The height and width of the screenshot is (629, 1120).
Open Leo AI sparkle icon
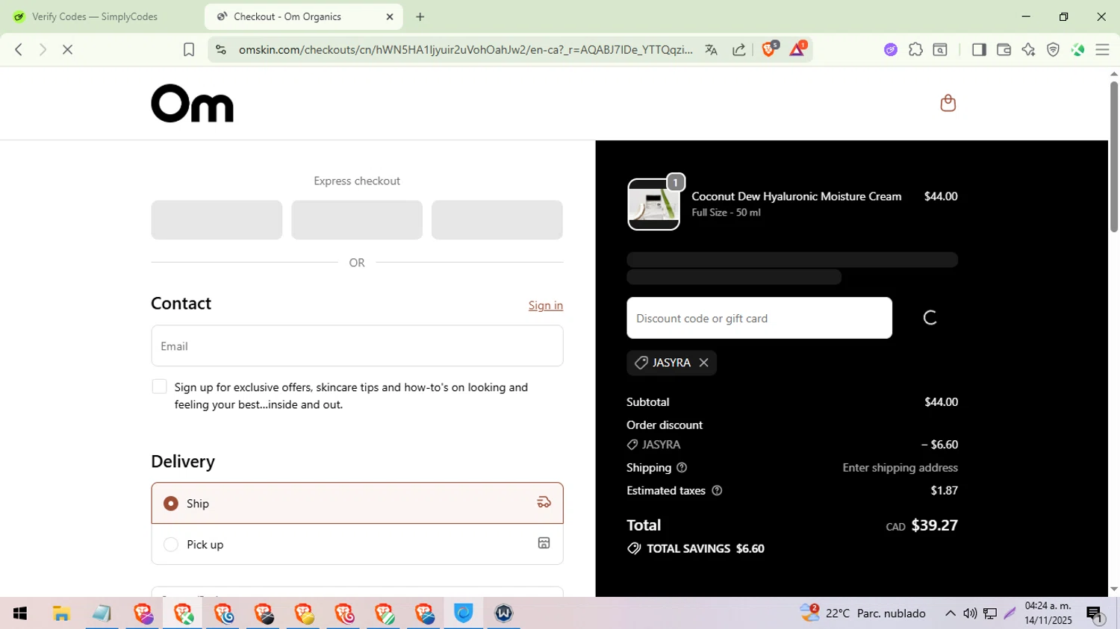click(x=1028, y=49)
